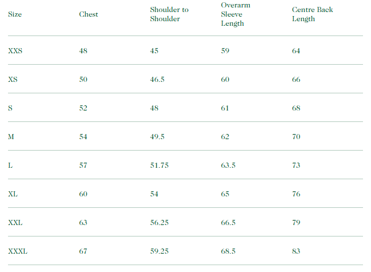Select the S size row label
This screenshot has height=272, width=371.
[10, 108]
